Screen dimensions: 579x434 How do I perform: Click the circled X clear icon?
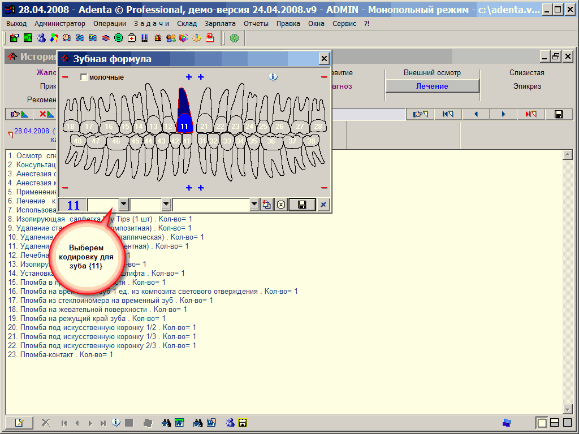coord(280,205)
